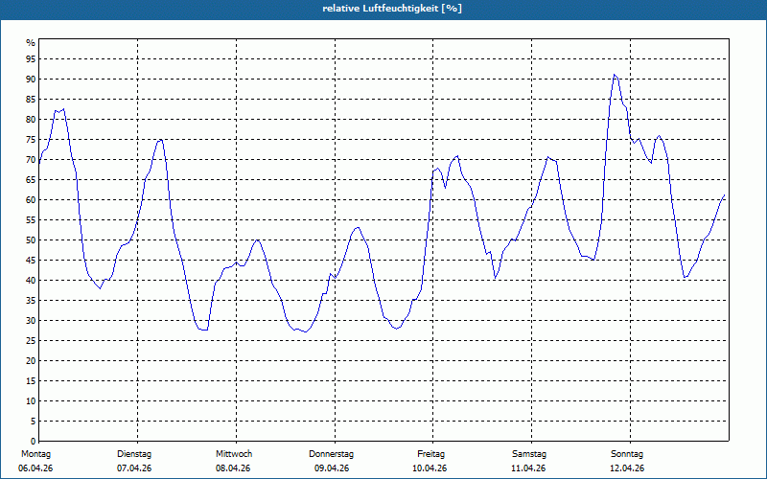Click the 'Montag' day label
The height and width of the screenshot is (479, 767).
pos(35,454)
